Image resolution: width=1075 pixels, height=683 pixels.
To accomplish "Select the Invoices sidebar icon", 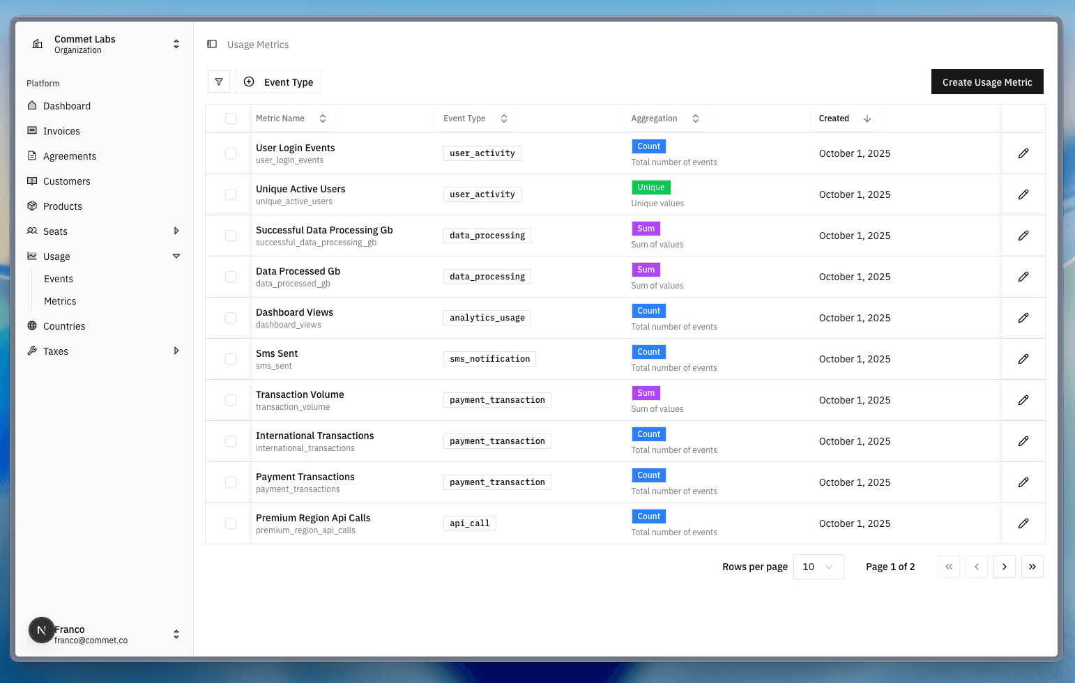I will point(32,130).
